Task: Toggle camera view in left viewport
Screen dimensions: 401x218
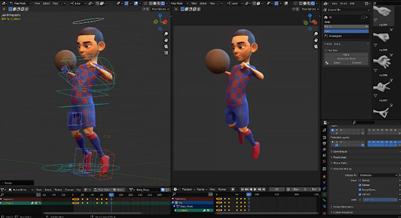Action: pos(166,46)
